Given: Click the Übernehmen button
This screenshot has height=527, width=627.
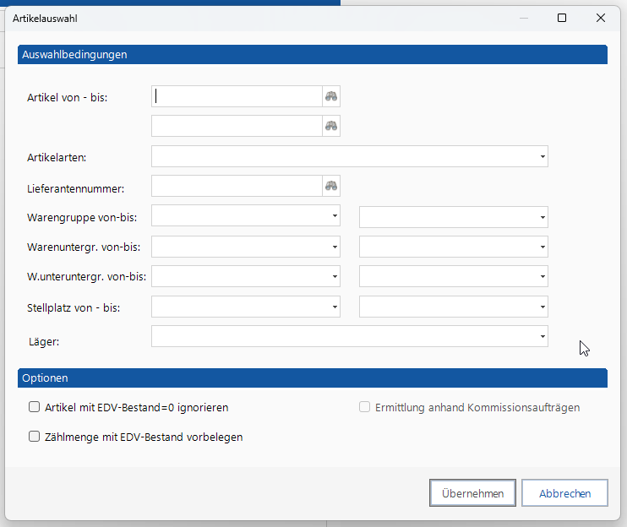Looking at the screenshot, I should point(472,493).
